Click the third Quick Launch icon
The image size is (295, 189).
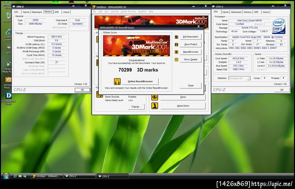(x=25, y=176)
